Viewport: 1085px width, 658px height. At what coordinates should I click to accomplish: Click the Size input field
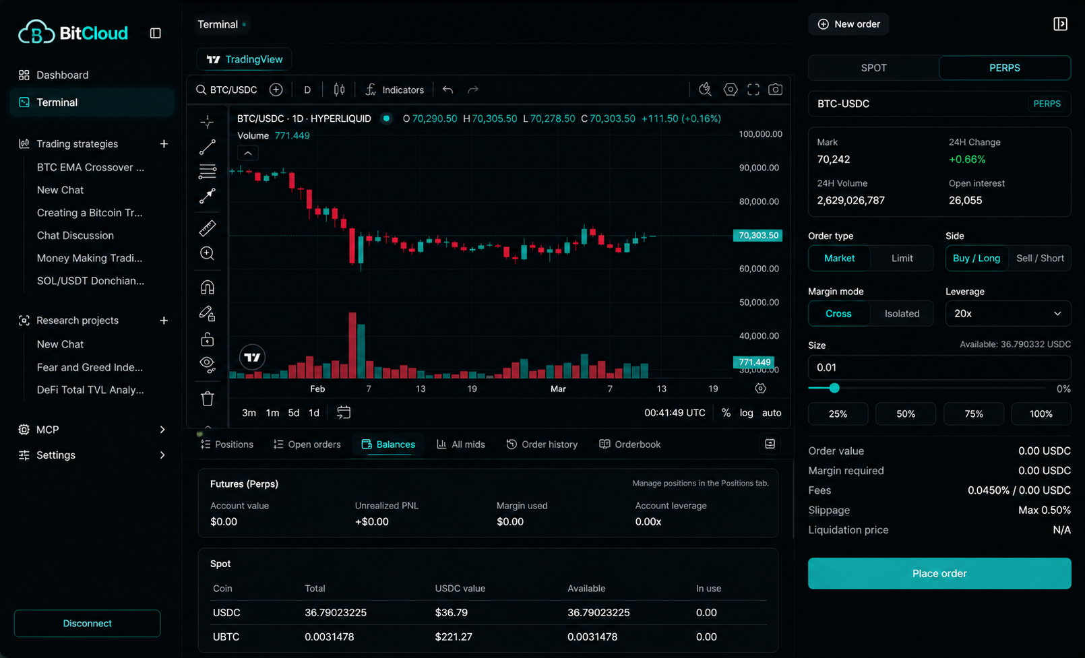click(939, 368)
